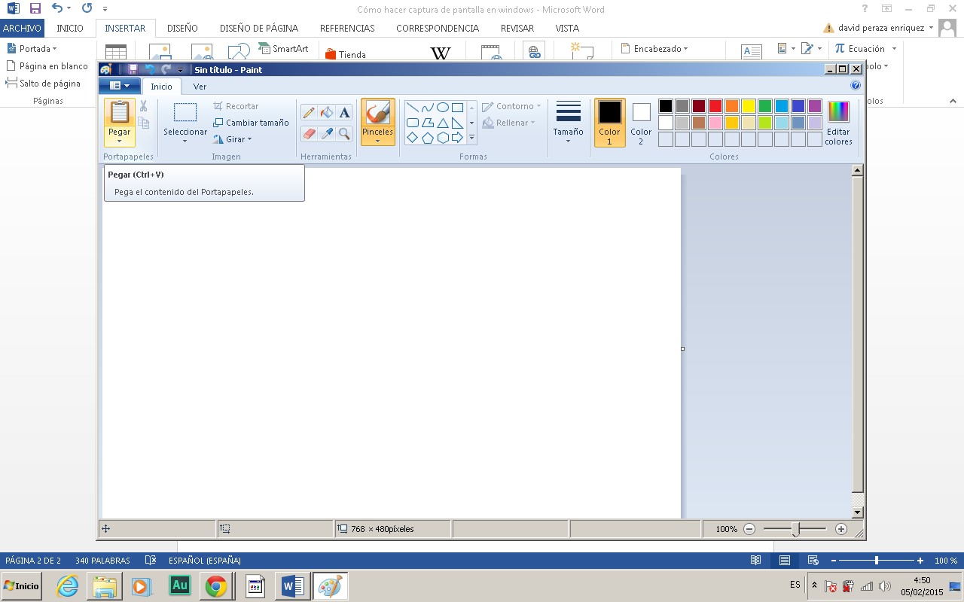Viewport: 964px width, 602px height.
Task: Open the Portada dropdown in Word
Action: point(32,49)
